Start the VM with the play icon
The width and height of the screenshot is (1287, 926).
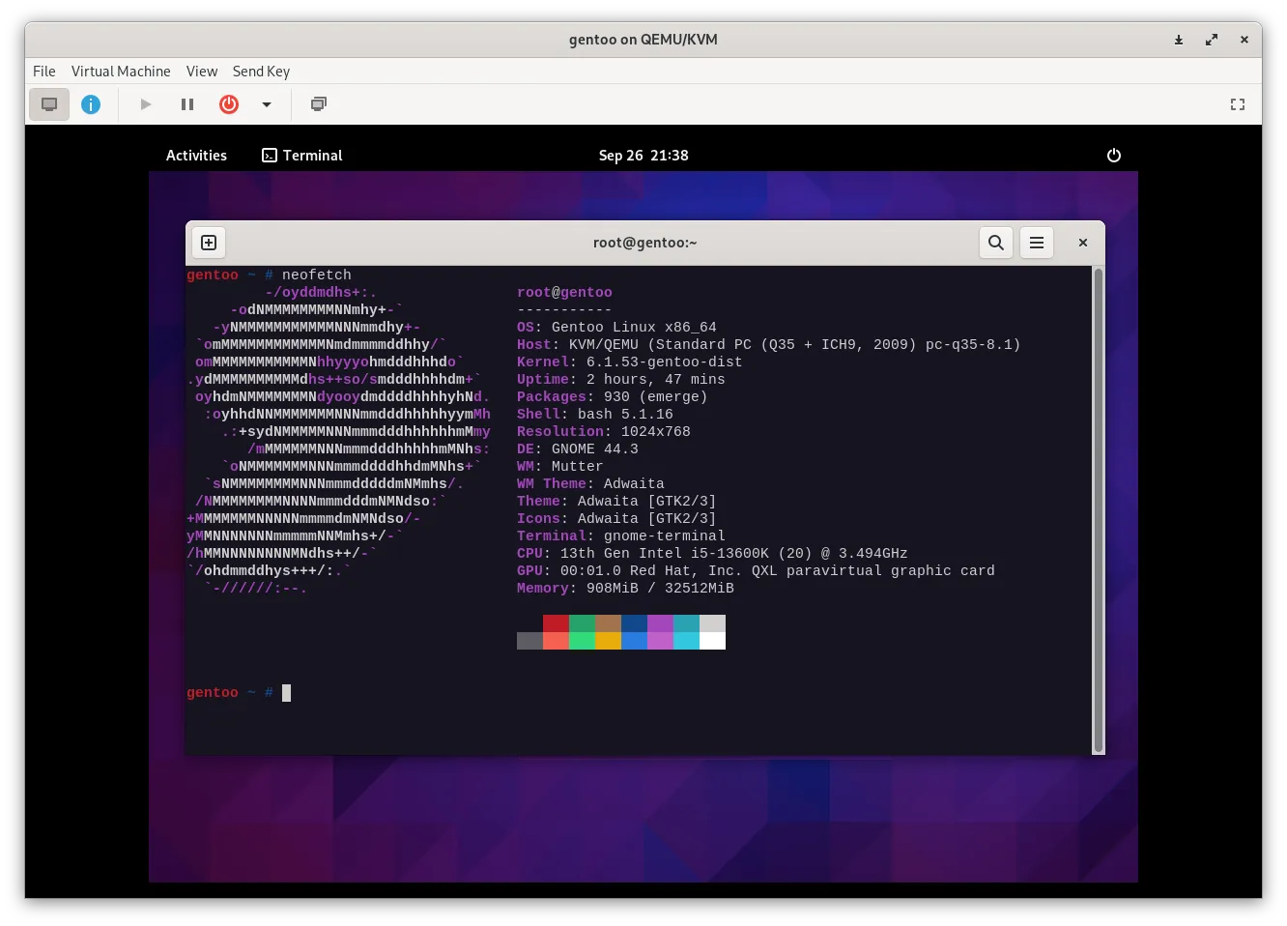[145, 104]
